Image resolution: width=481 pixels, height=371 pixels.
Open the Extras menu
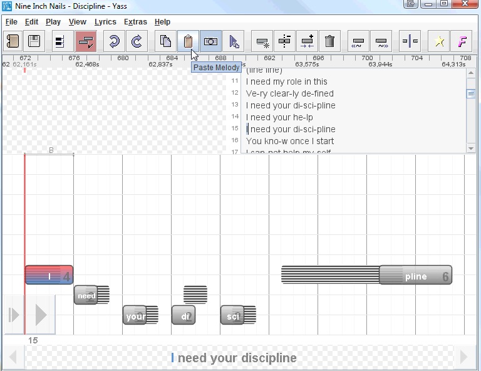(x=135, y=22)
